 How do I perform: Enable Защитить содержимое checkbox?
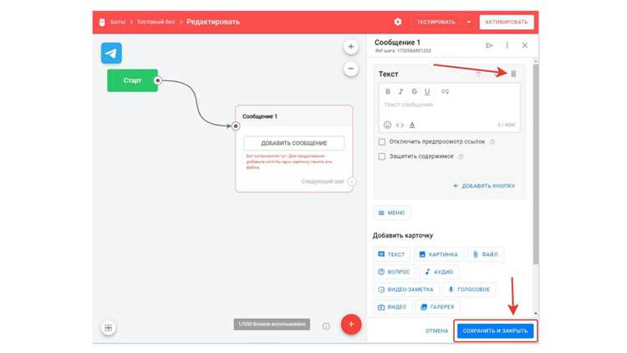click(x=382, y=156)
